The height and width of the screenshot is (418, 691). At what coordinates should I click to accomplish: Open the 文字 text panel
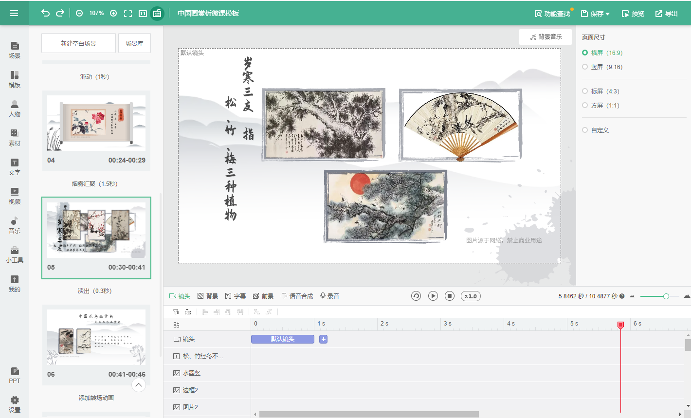(x=15, y=166)
